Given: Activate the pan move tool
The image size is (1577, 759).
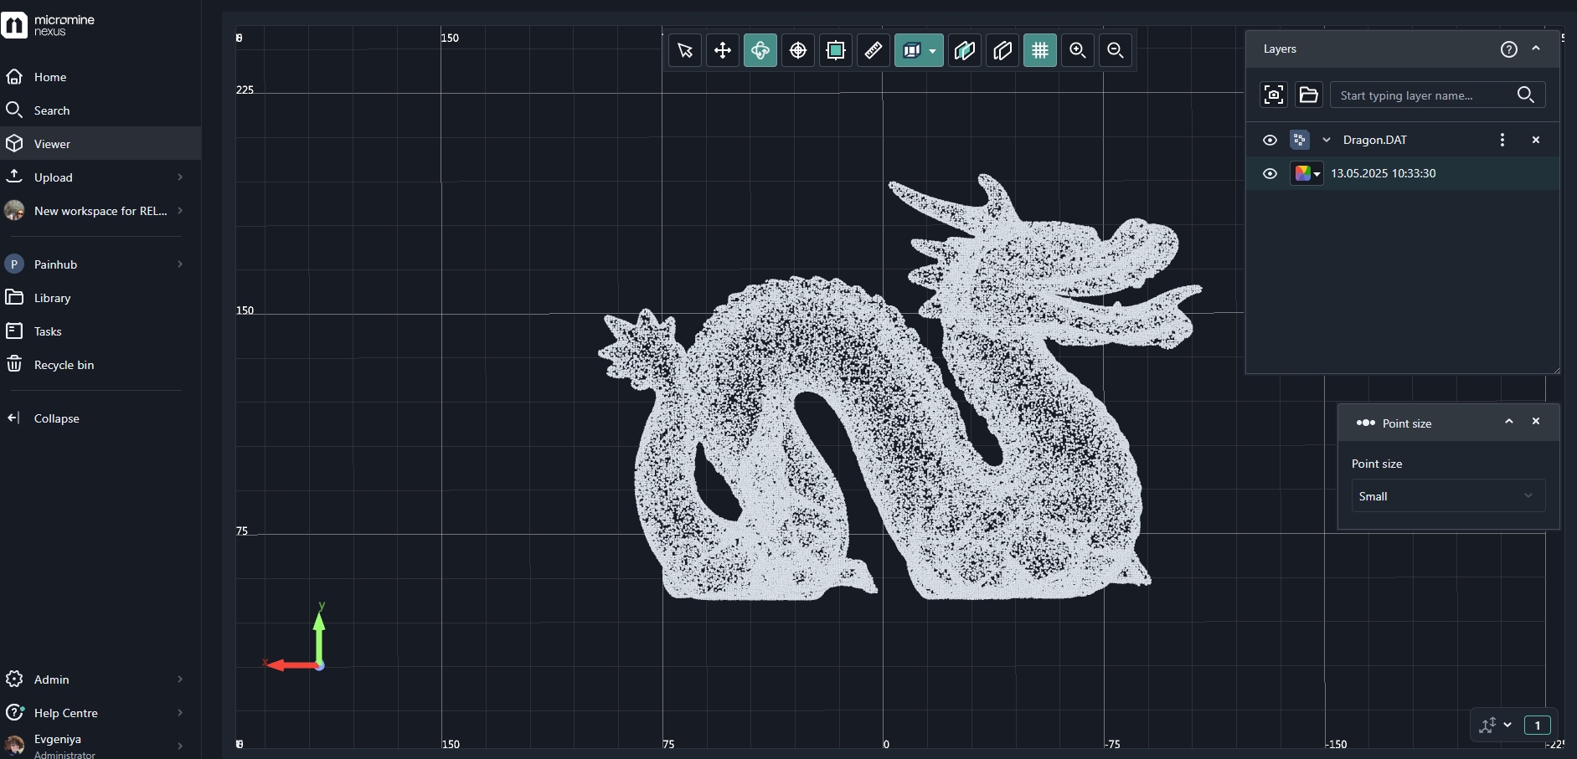Looking at the screenshot, I should tap(723, 50).
